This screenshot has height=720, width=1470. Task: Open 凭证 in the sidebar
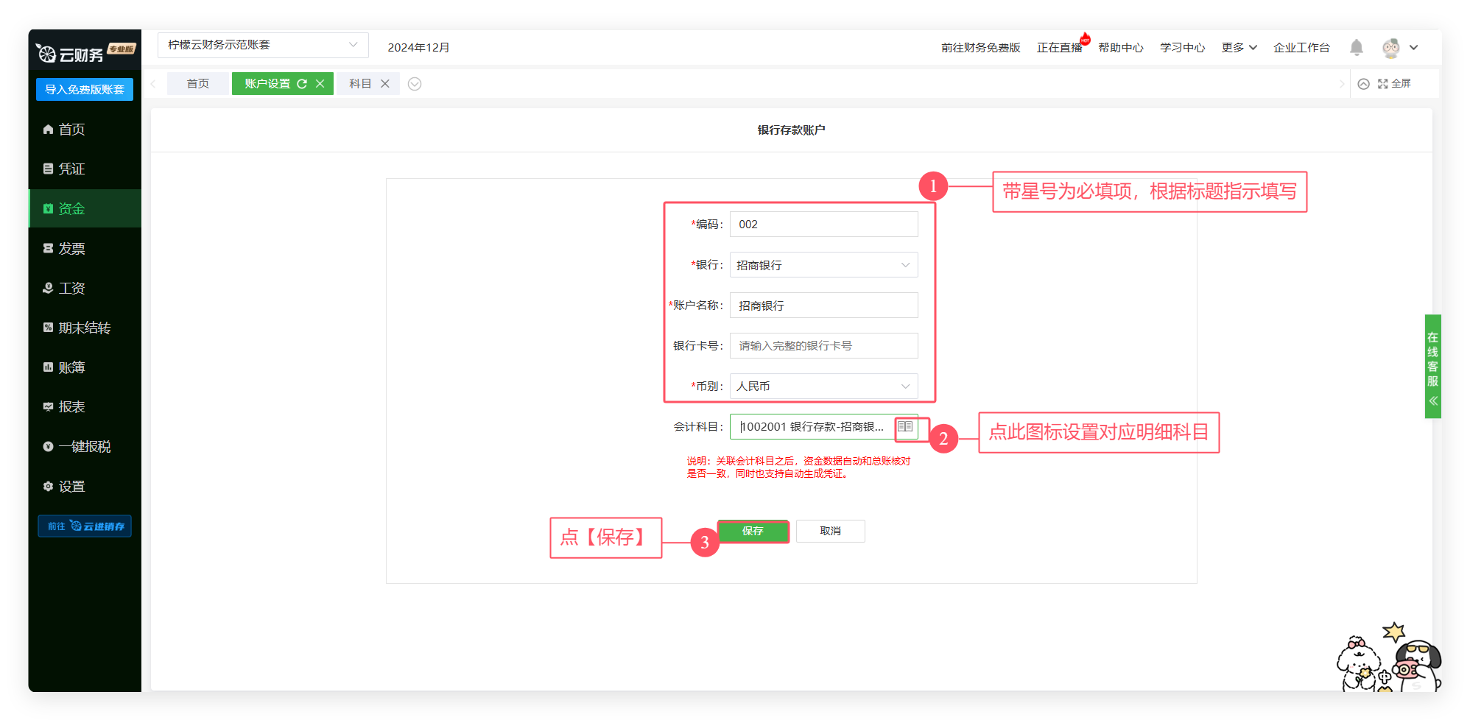point(71,169)
